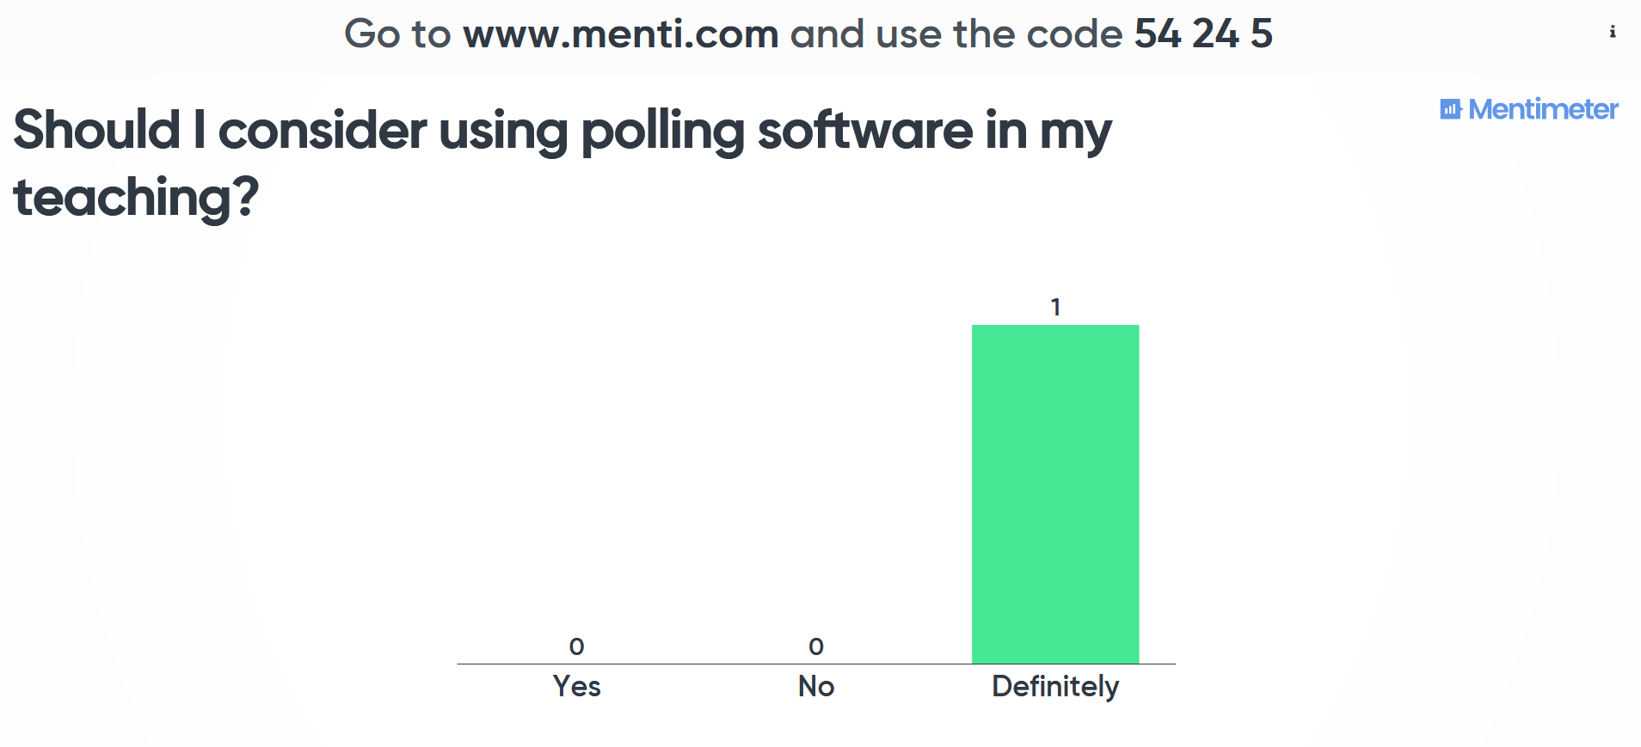Click the 0 count above Yes
Screen dimensions: 1641x747
click(x=576, y=646)
